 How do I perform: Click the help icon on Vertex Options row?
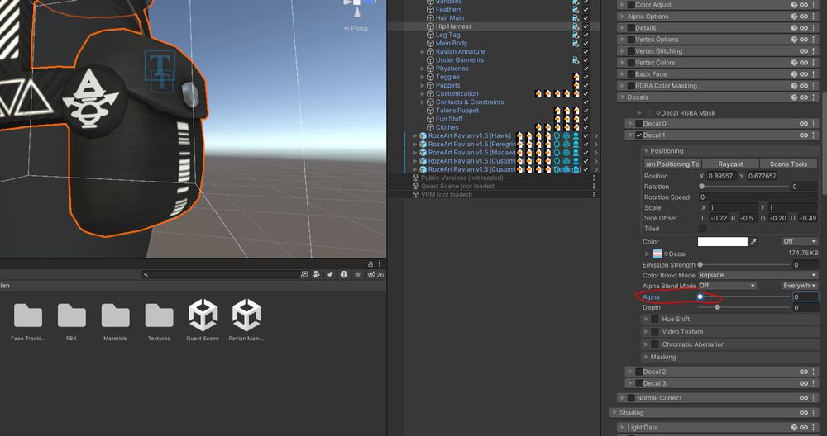pyautogui.click(x=794, y=40)
